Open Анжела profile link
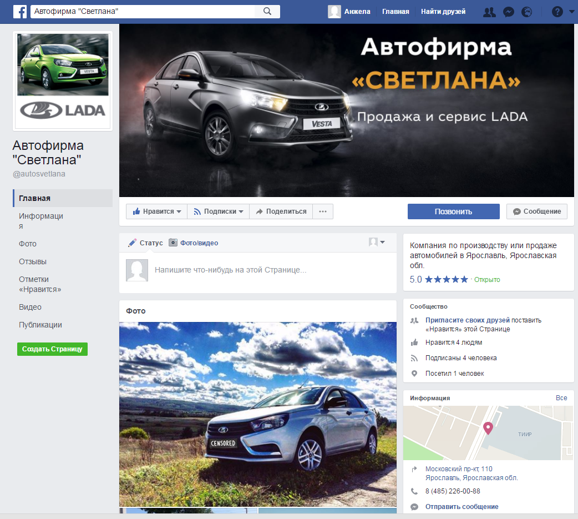 tap(357, 12)
